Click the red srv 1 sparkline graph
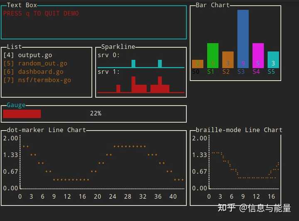Viewport: 299px width, 221px height. point(141,85)
